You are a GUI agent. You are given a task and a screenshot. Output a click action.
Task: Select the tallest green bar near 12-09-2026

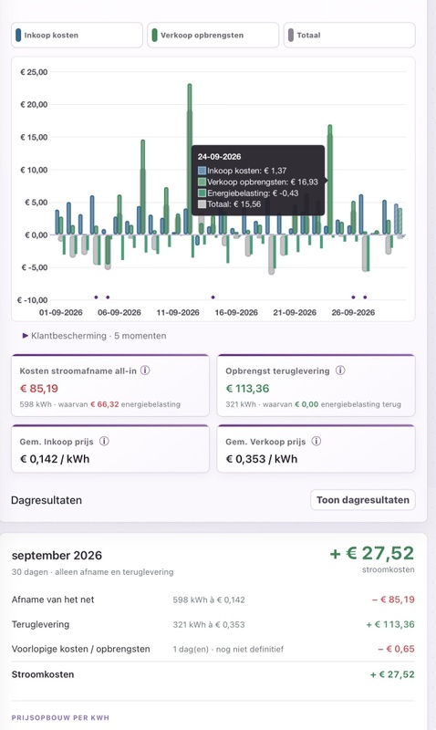(x=190, y=159)
